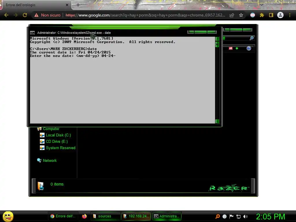Viewport: 296px width, 222px height.
Task: Click the cmd.exe title bar icon
Action: (32, 33)
